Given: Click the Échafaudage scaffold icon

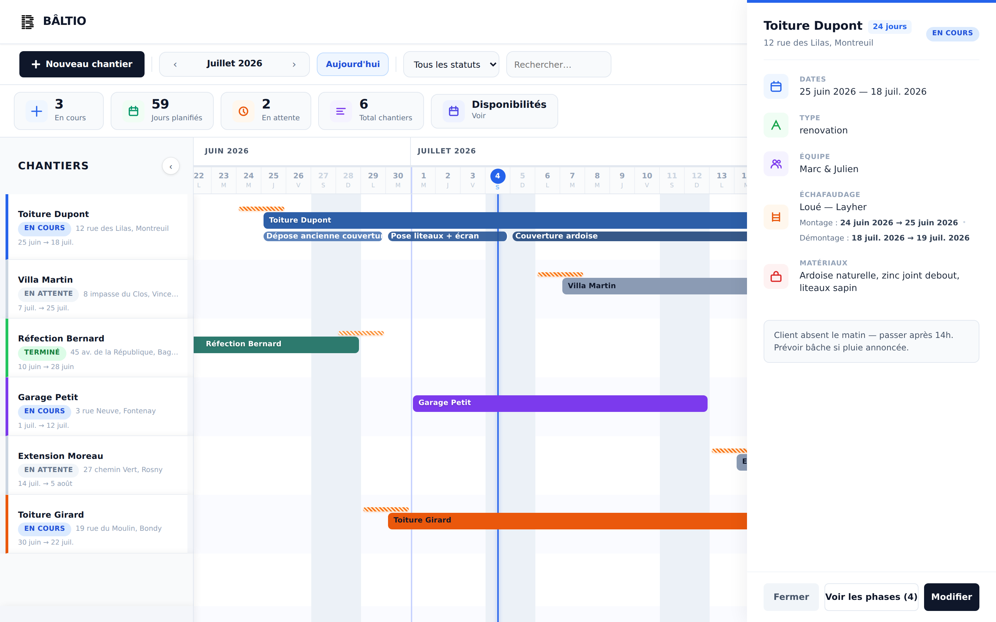Looking at the screenshot, I should (x=776, y=217).
